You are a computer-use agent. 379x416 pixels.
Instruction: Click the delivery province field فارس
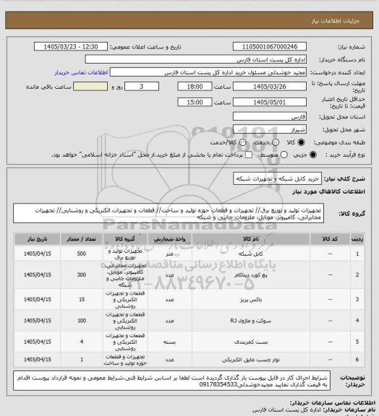pyautogui.click(x=270, y=116)
